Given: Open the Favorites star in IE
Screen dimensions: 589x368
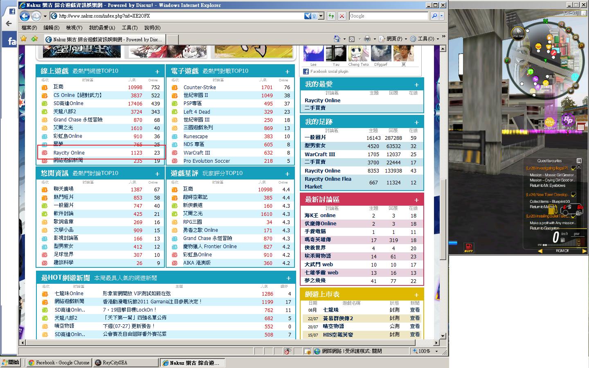Looking at the screenshot, I should (x=24, y=39).
